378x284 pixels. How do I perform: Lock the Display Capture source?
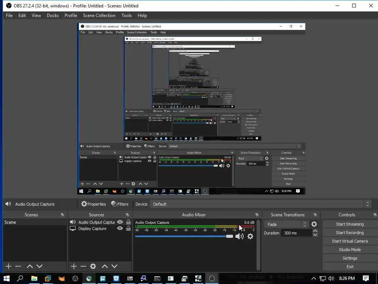[x=128, y=228]
